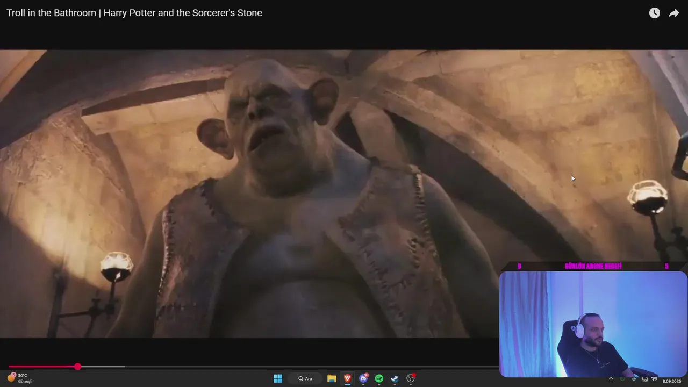Viewport: 688px width, 387px height.
Task: Expand the hidden system tray icons chevron
Action: [611, 379]
